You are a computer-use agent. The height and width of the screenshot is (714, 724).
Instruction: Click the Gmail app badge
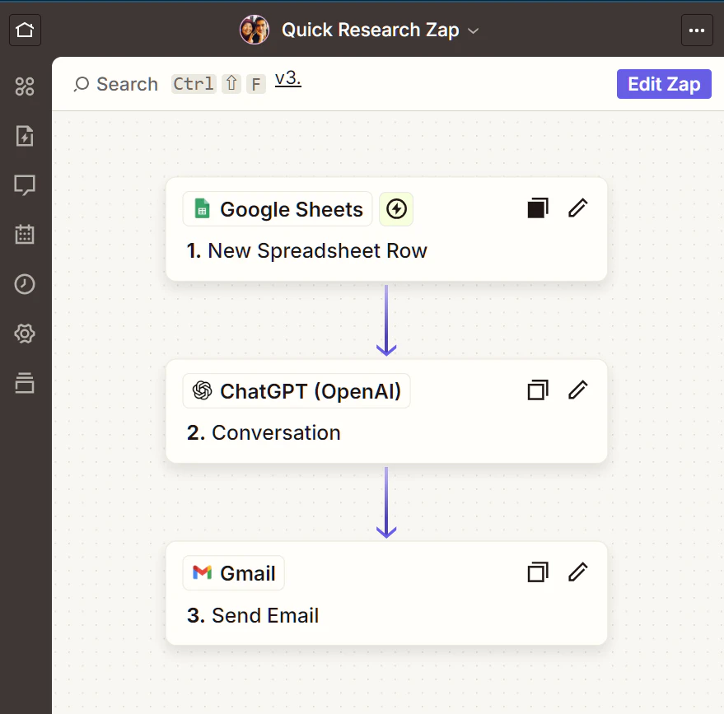click(234, 573)
